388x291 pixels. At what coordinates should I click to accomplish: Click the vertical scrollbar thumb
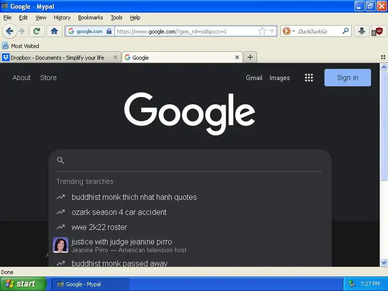click(x=384, y=126)
